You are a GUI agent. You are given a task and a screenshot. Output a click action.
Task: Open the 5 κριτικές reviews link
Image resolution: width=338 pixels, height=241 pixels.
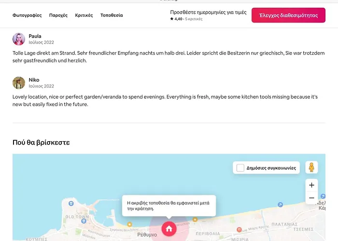[x=193, y=19]
